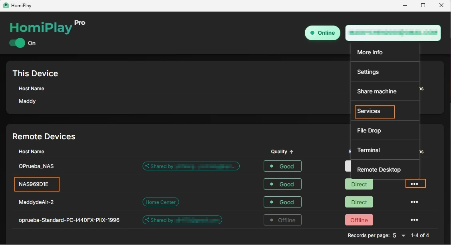The image size is (451, 245).
Task: Click the grey Offline quality badge
Action: 282,220
